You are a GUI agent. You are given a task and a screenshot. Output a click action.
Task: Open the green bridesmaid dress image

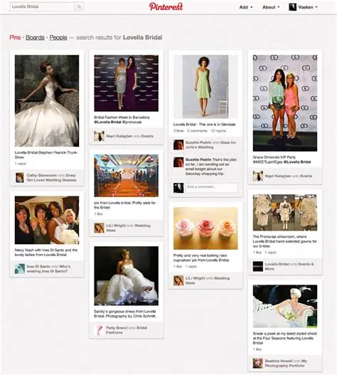(205, 87)
